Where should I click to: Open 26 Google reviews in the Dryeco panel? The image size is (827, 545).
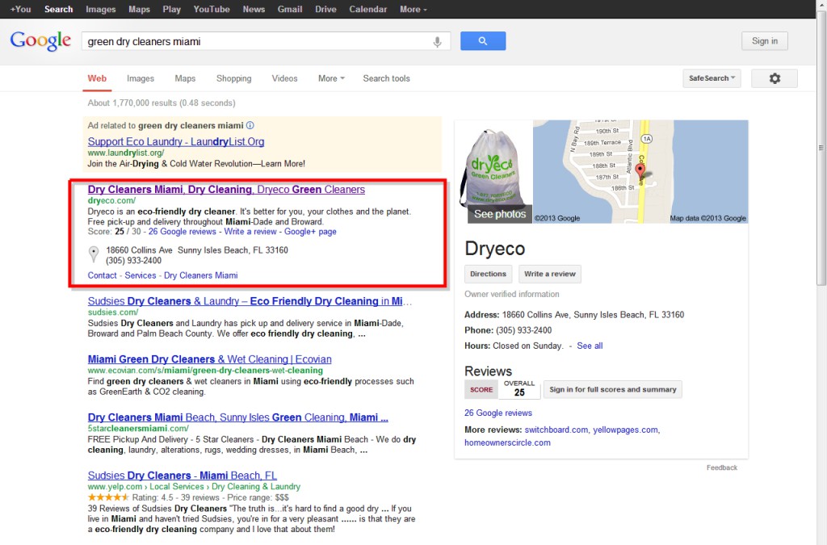(x=497, y=413)
